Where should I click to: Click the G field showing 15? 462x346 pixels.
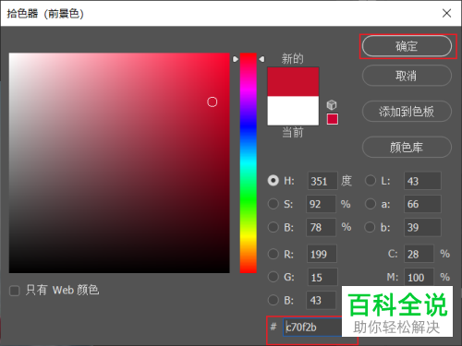coord(322,277)
